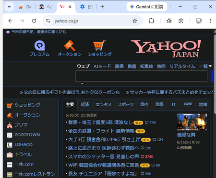Switch to the tab with masked face icon
216x178 pixels.
point(46,7)
